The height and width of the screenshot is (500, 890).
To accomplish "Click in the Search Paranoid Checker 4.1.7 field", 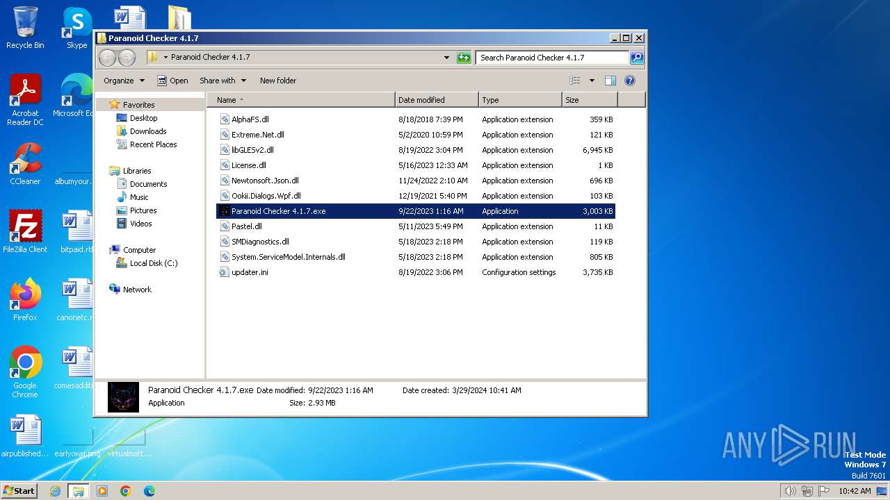I will point(553,58).
